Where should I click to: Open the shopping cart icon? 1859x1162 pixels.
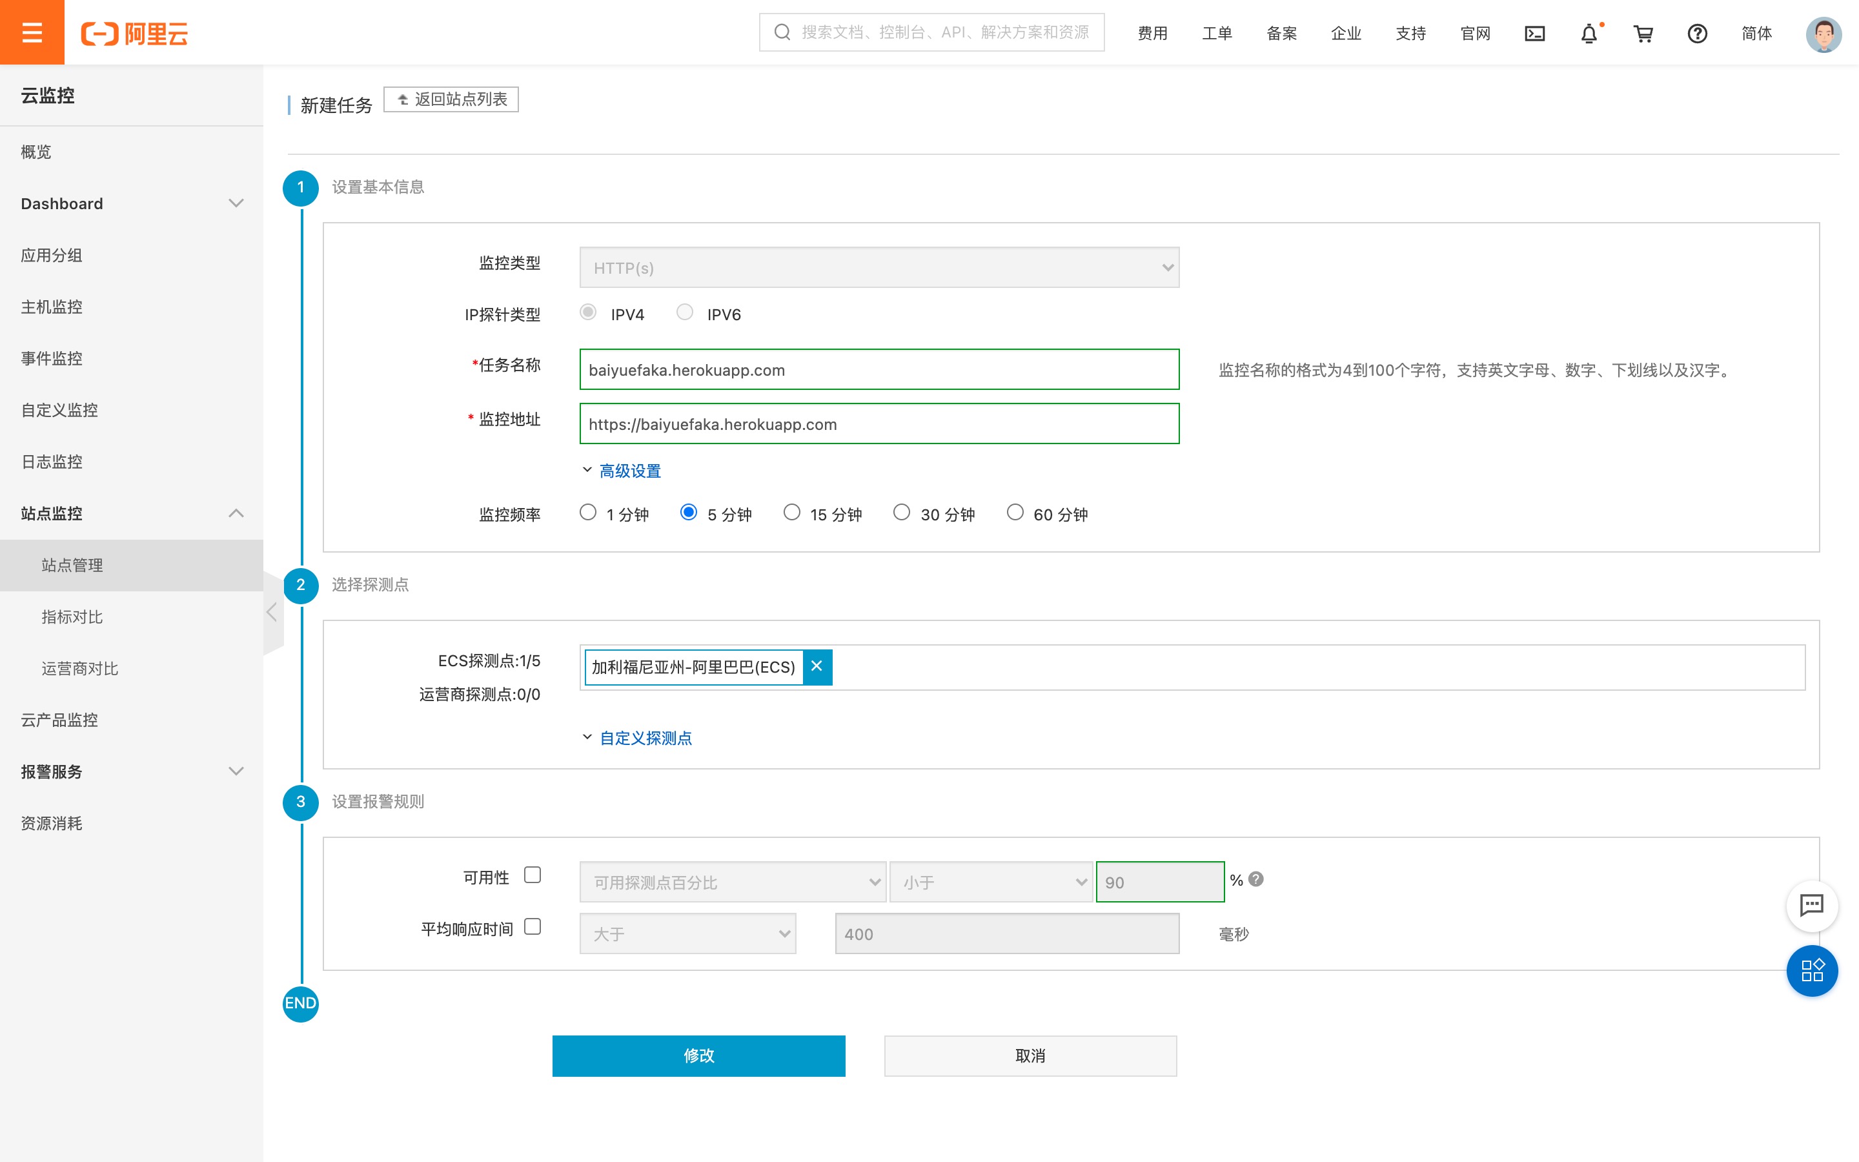[1643, 34]
